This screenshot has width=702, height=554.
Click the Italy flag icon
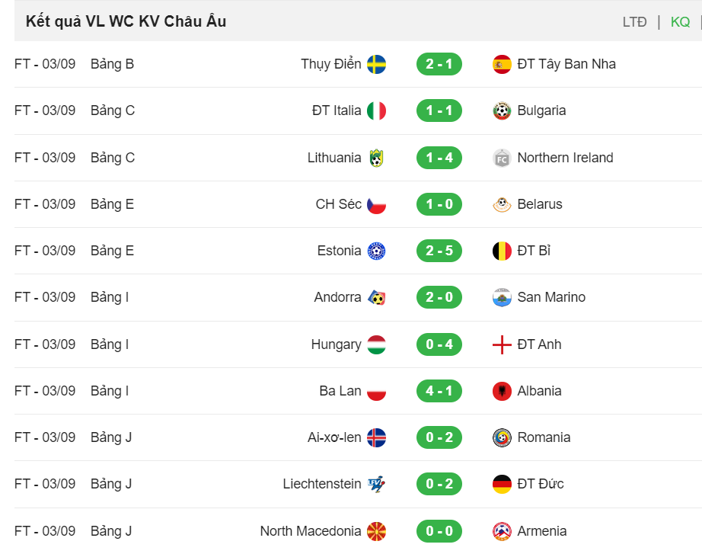pos(377,110)
